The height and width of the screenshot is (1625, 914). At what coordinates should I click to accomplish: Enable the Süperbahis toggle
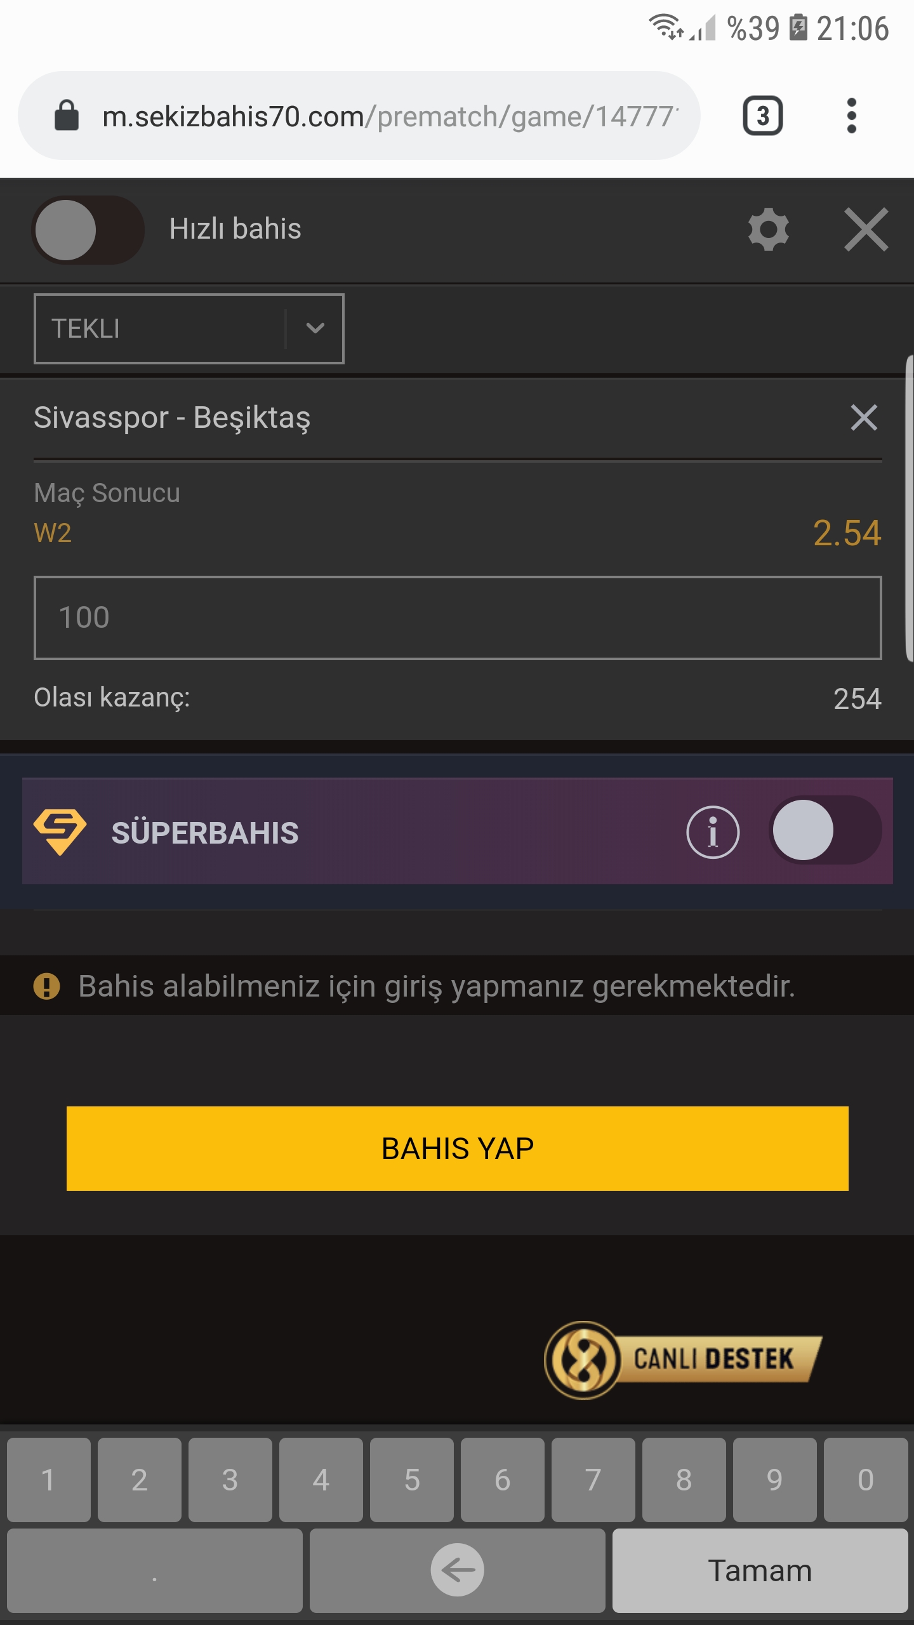coord(825,830)
